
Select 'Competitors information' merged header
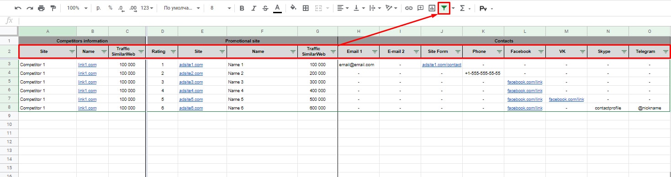coord(82,41)
